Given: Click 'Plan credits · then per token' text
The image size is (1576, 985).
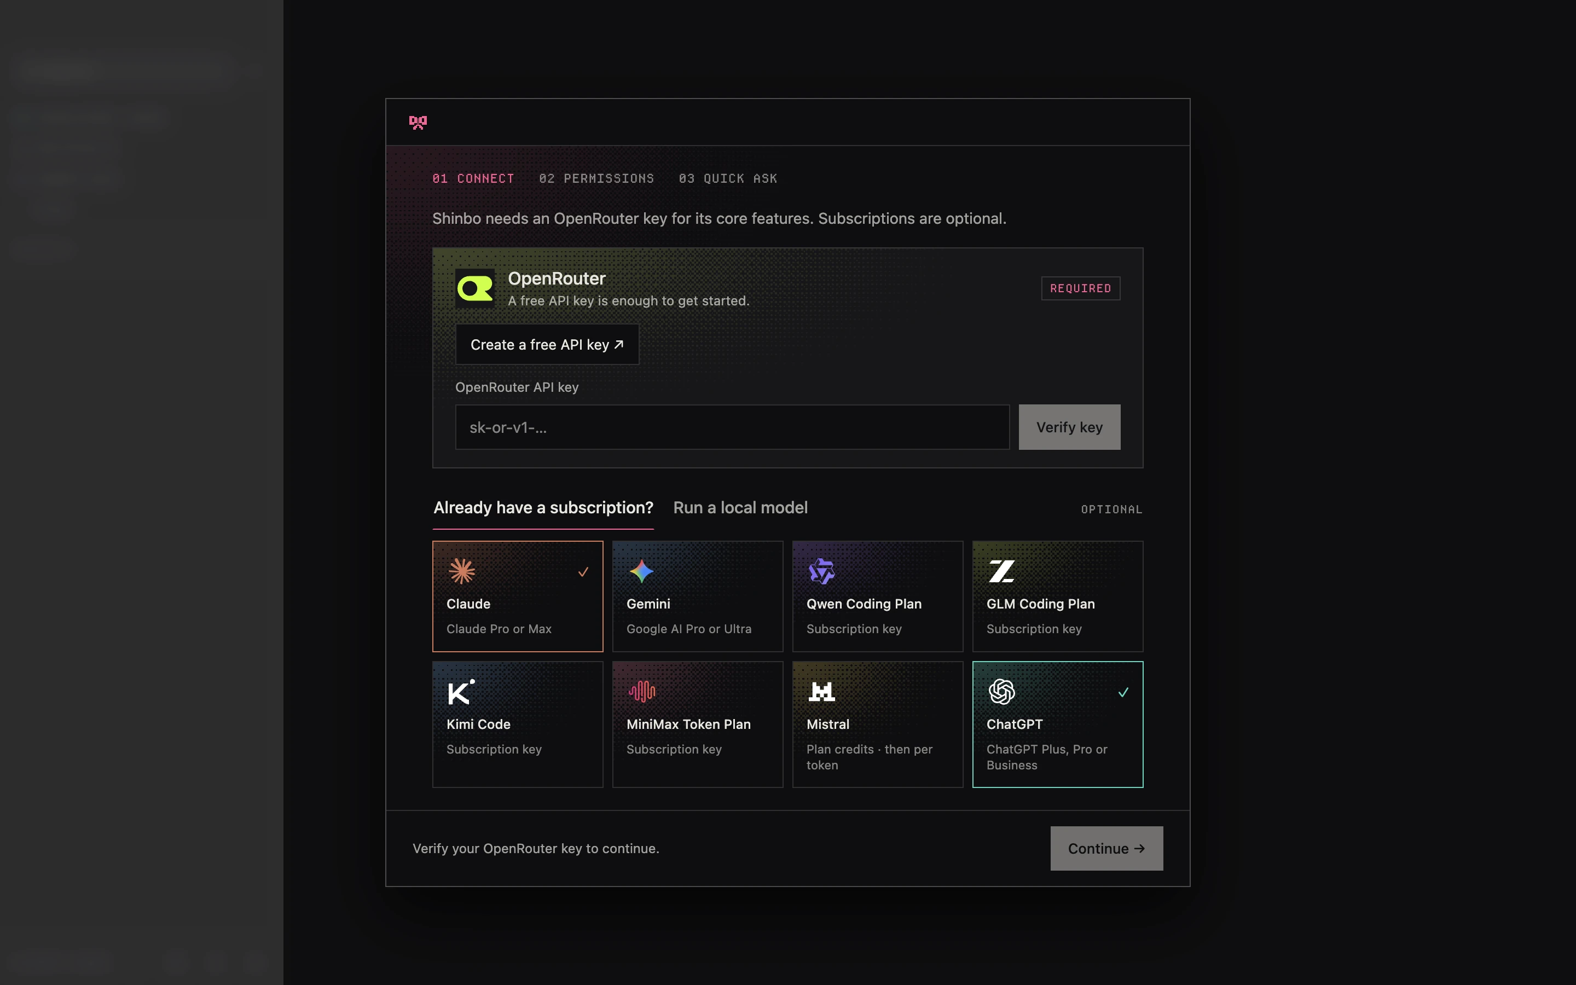Looking at the screenshot, I should pyautogui.click(x=870, y=757).
